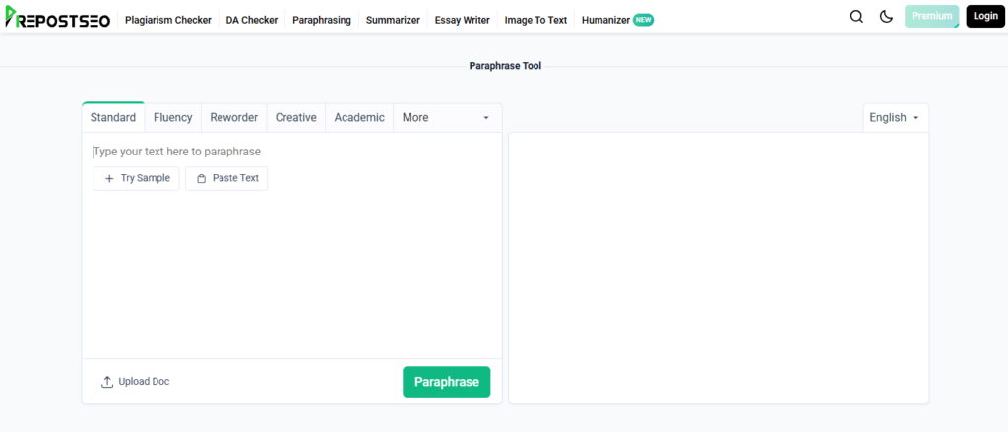
Task: Switch to the Fluency tab
Action: 173,118
